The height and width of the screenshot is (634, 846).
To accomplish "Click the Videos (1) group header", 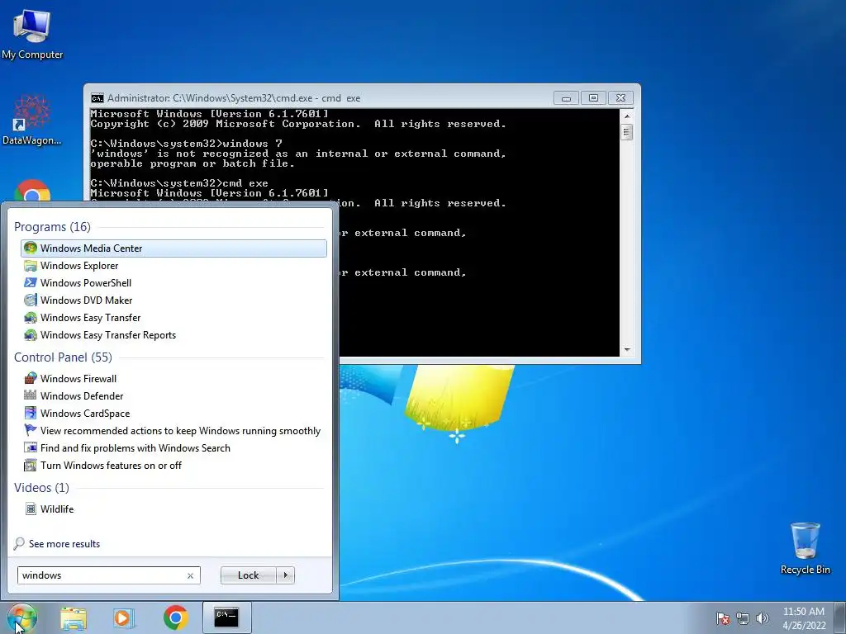I will coord(41,488).
